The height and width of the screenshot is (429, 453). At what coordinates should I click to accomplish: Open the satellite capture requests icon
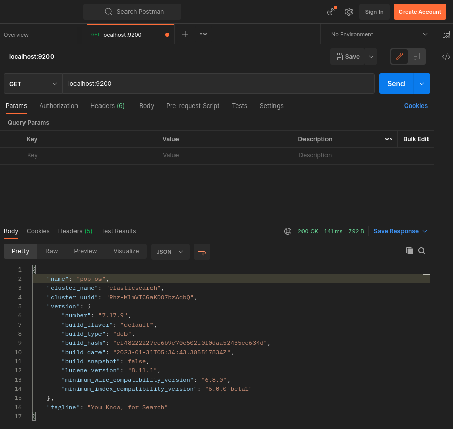click(x=331, y=12)
